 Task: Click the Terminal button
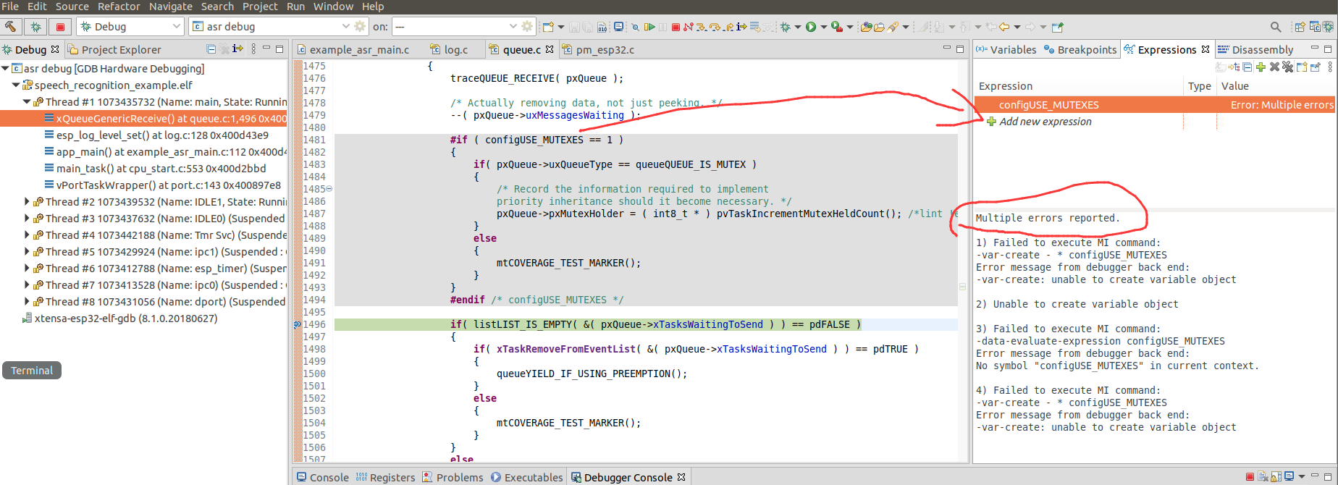(x=32, y=371)
